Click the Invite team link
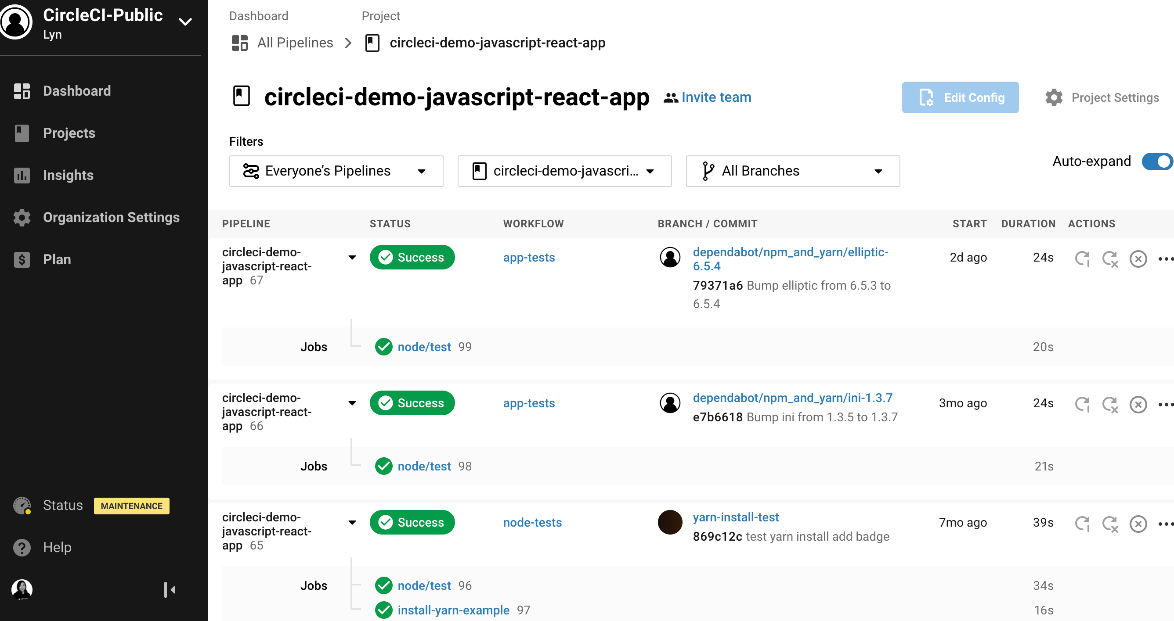This screenshot has height=621, width=1174. 715,97
